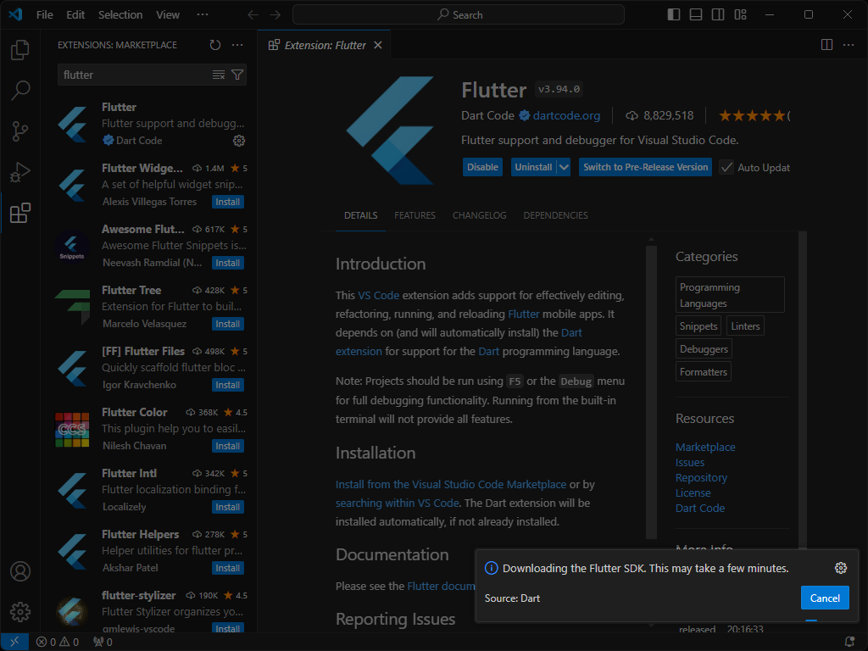Install Flutter Color extension
This screenshot has height=651, width=868.
pyautogui.click(x=227, y=446)
